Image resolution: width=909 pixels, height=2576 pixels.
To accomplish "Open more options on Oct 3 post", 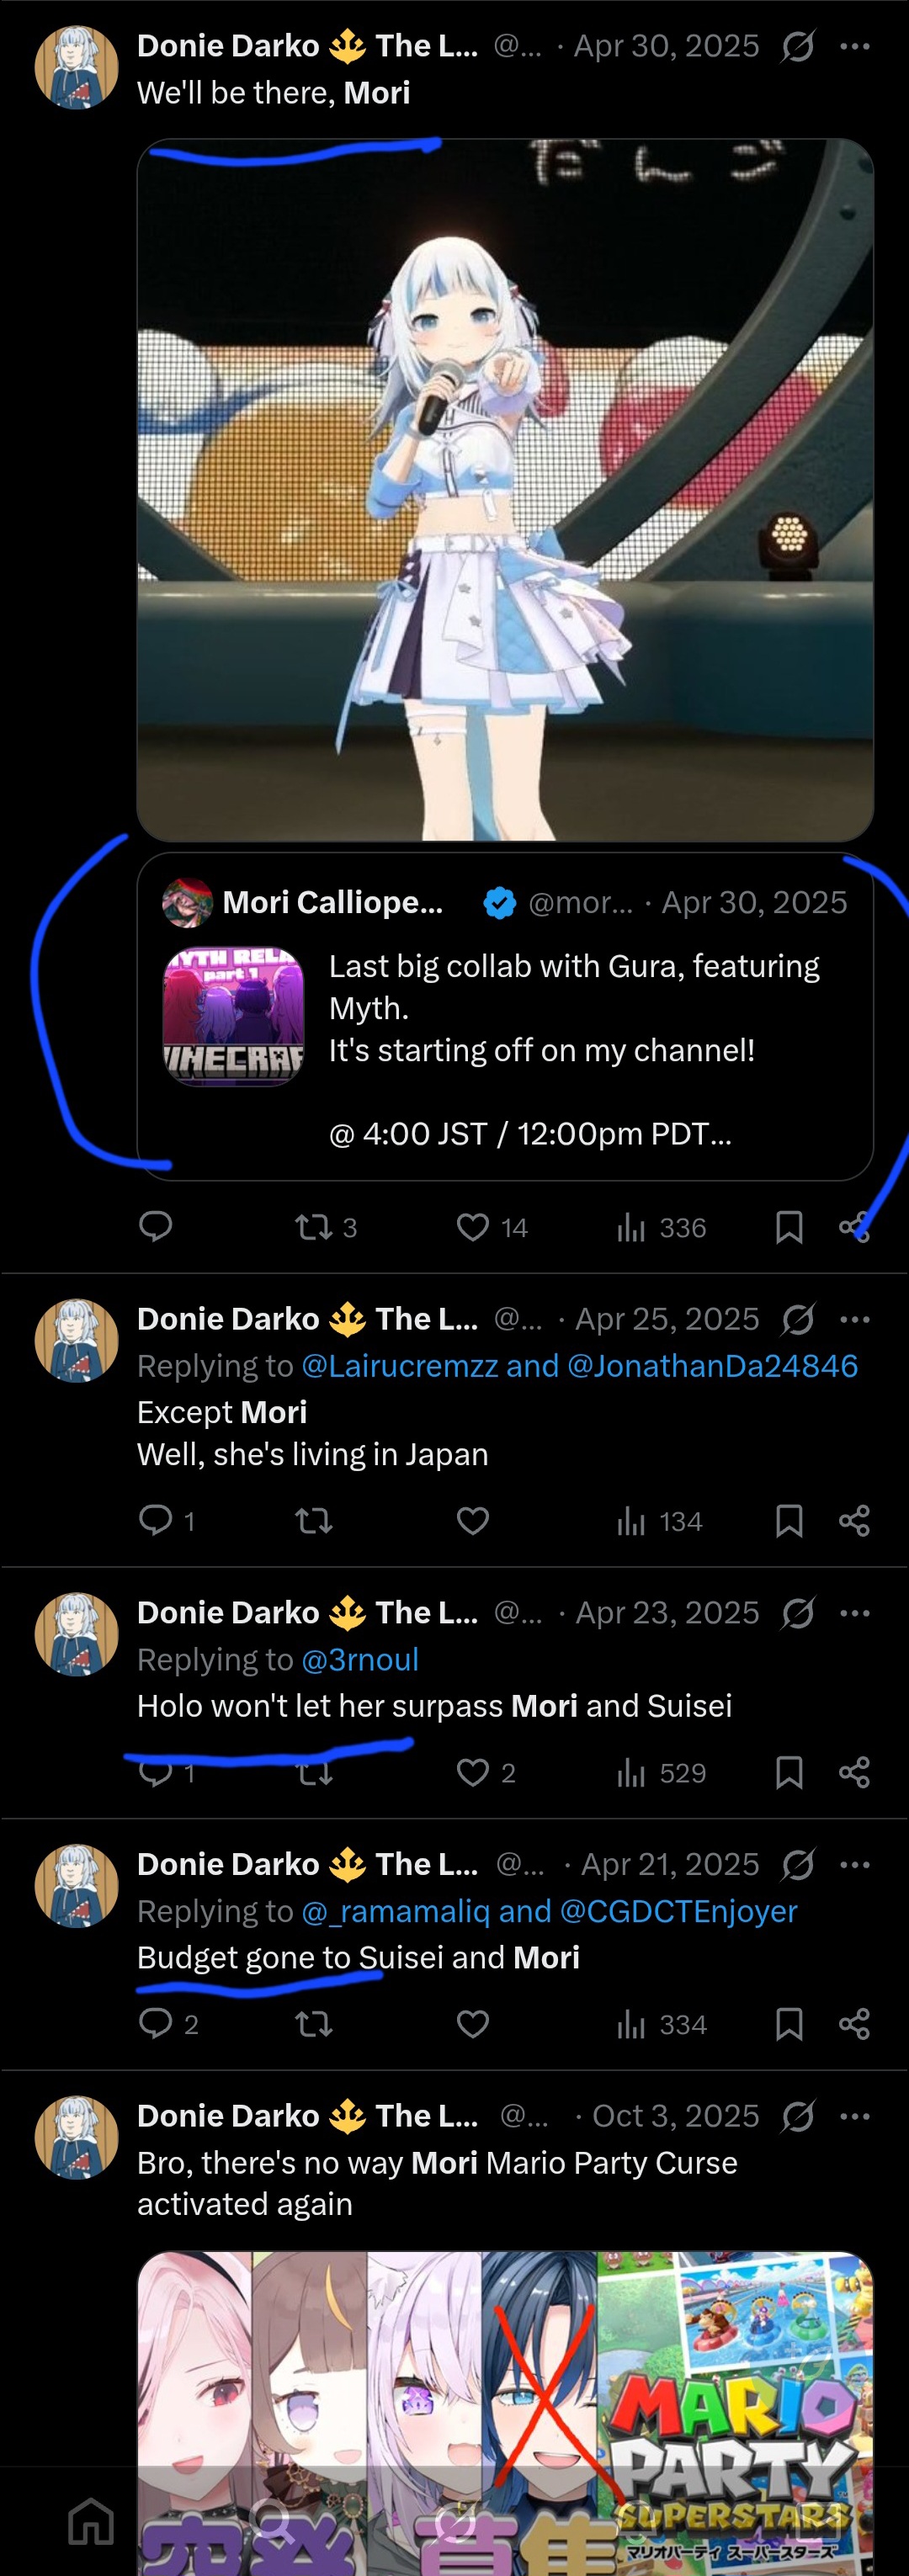I will (854, 2116).
